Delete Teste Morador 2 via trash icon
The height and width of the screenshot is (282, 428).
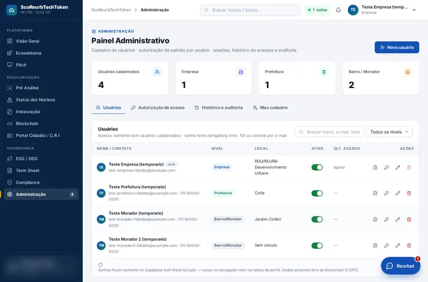pos(409,245)
